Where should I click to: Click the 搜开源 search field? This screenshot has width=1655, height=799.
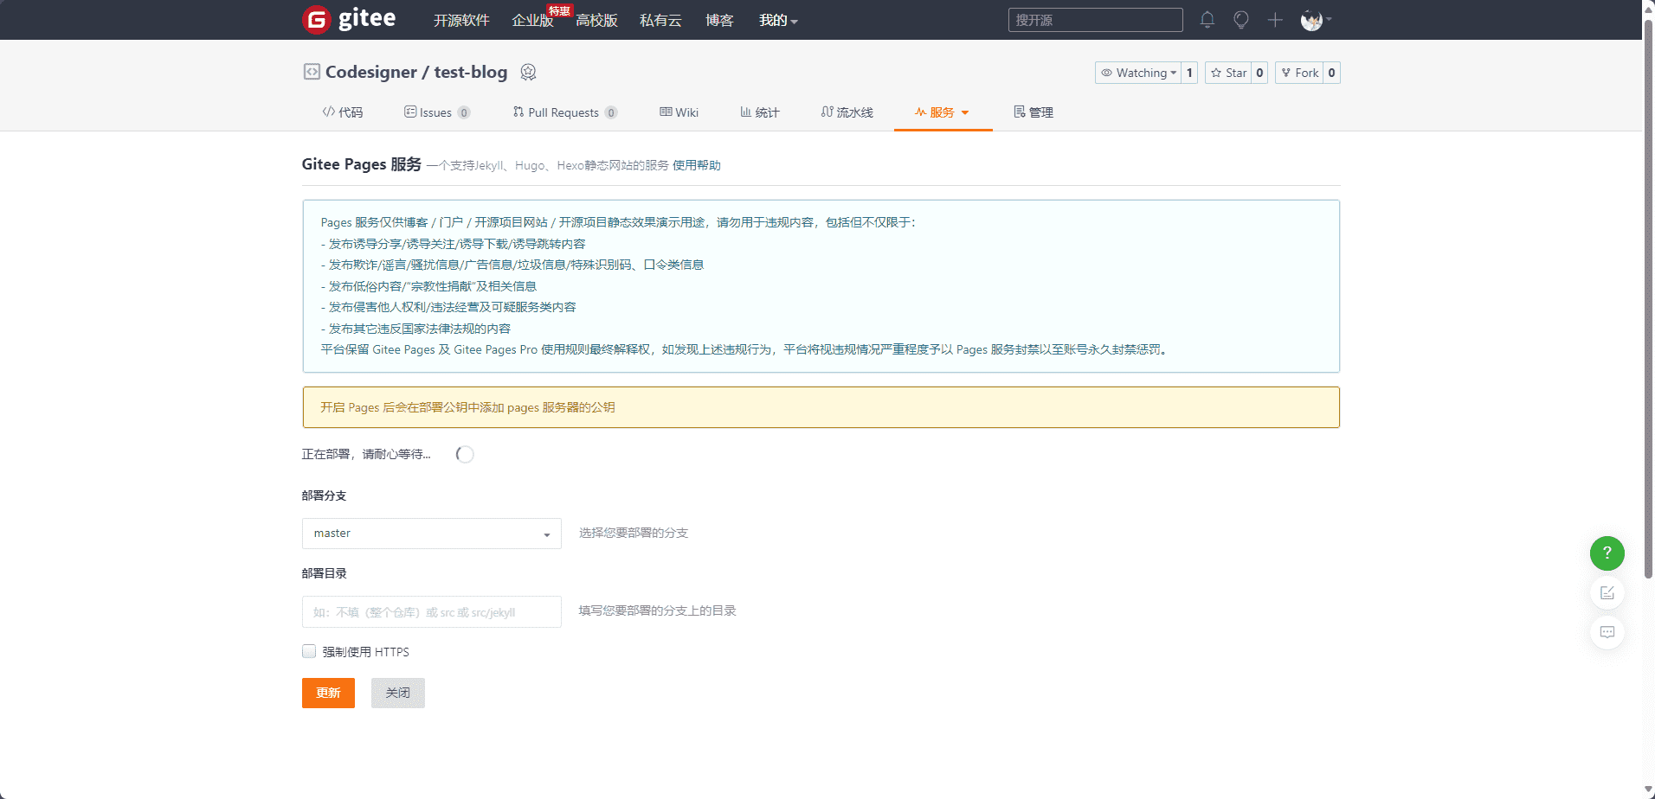click(1095, 20)
